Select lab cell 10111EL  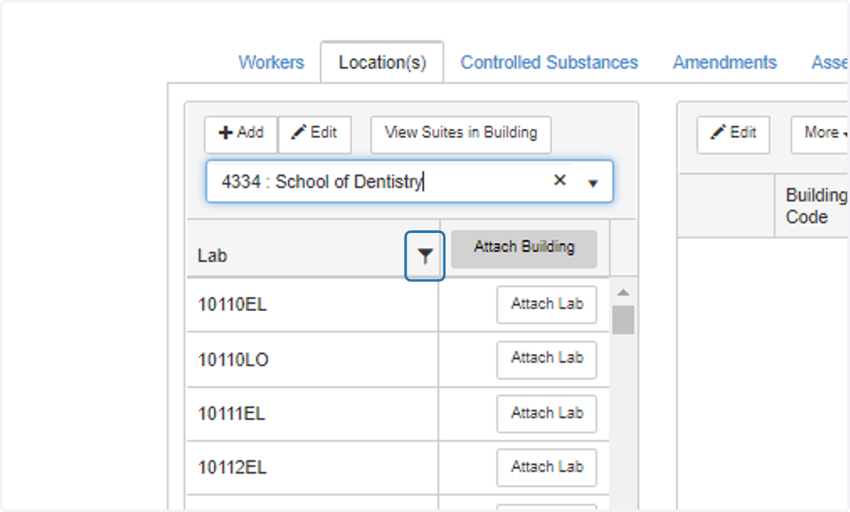click(312, 414)
